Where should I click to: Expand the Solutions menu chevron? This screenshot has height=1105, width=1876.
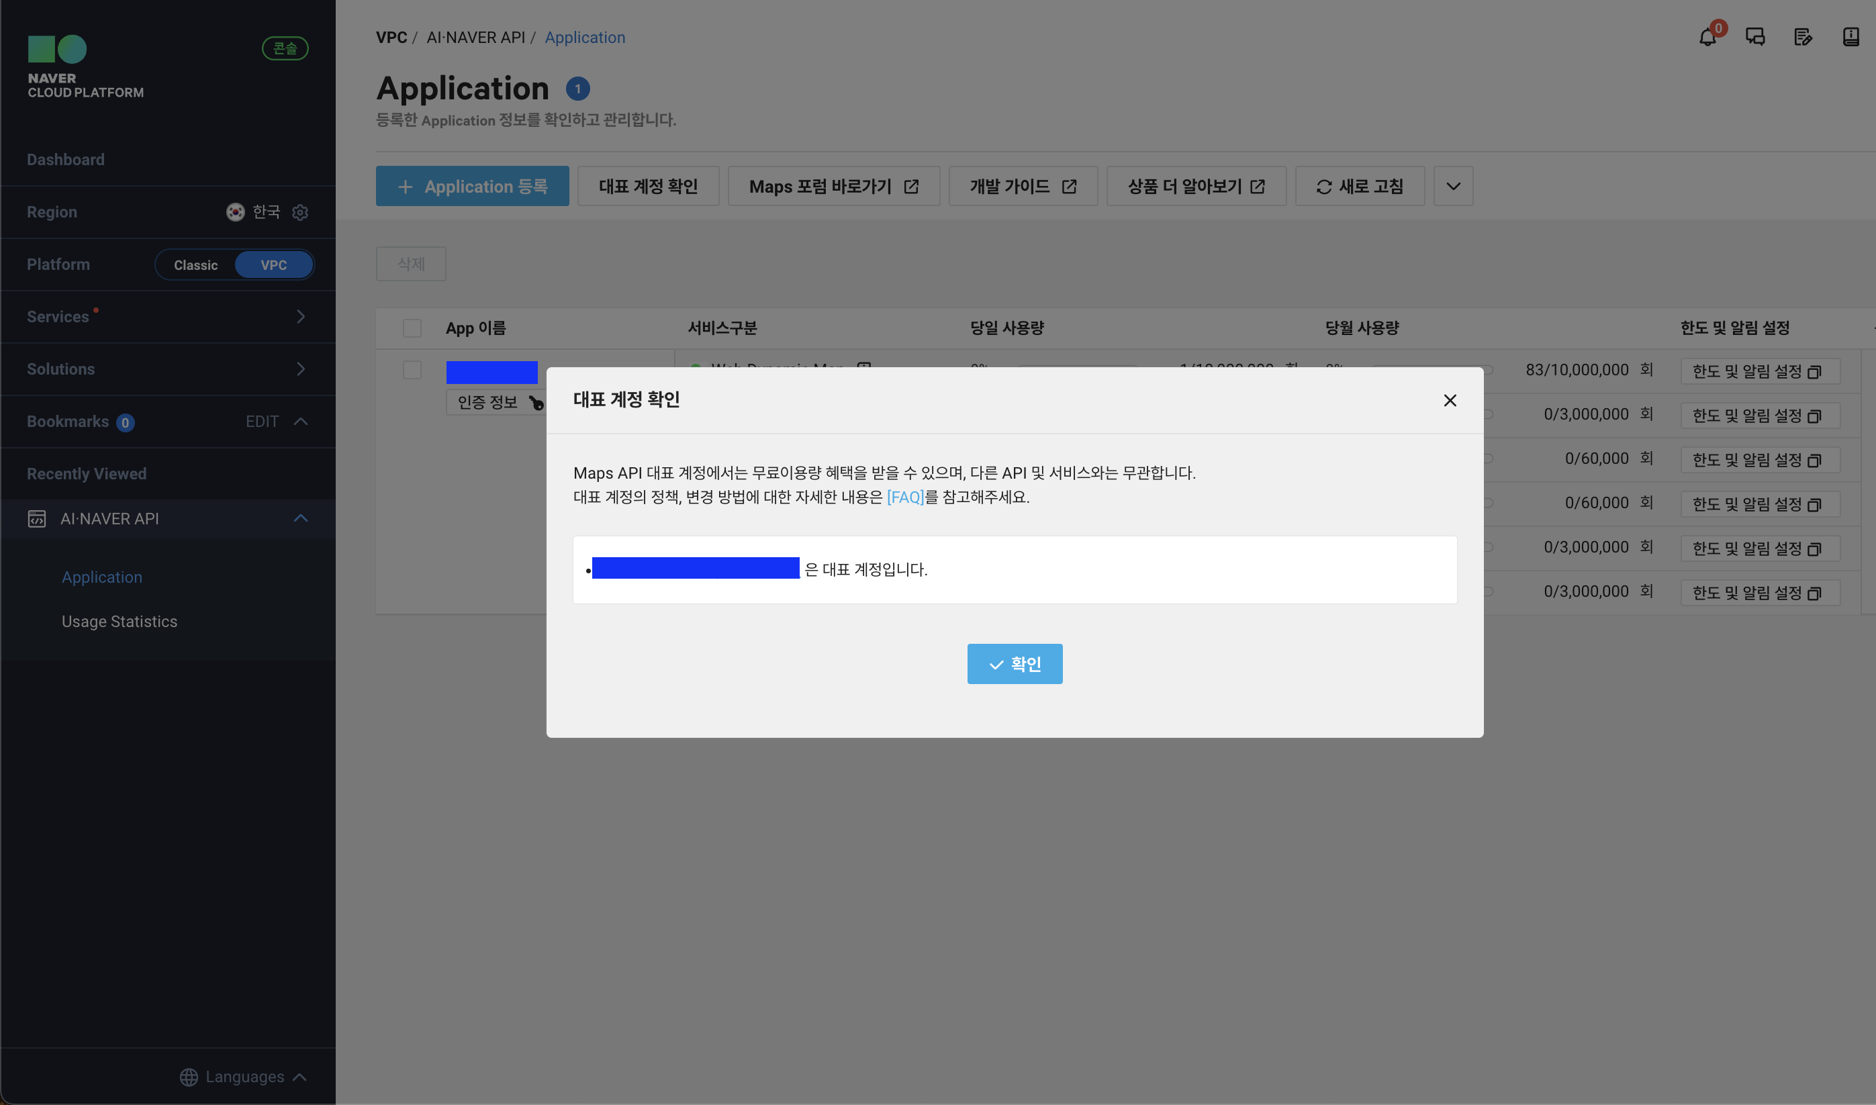pyautogui.click(x=300, y=369)
